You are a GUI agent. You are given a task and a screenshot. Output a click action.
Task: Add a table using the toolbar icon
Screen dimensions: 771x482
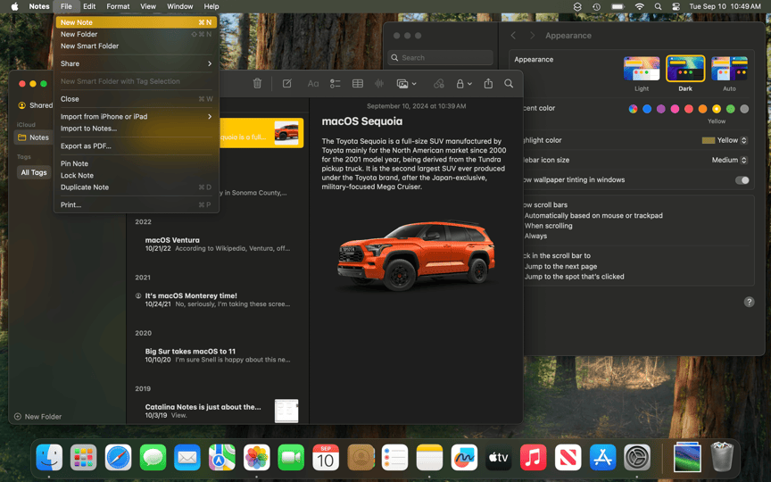358,84
